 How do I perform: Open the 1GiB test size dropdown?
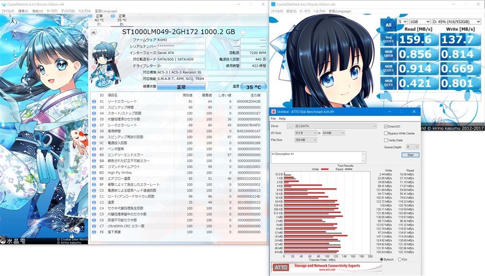[x=420, y=22]
